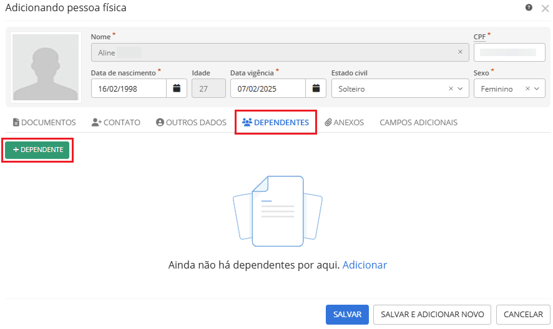Open the Data vigência calendar picker
This screenshot has height=329, width=553.
pyautogui.click(x=316, y=88)
